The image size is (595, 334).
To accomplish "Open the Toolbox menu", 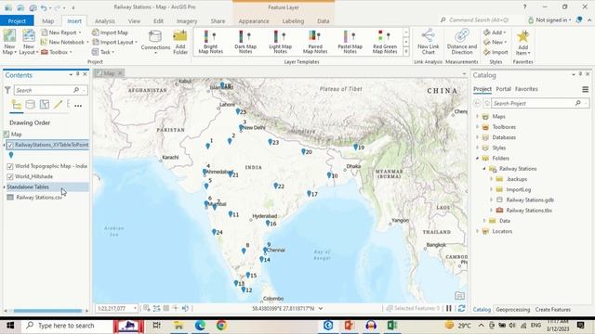I will pyautogui.click(x=56, y=52).
